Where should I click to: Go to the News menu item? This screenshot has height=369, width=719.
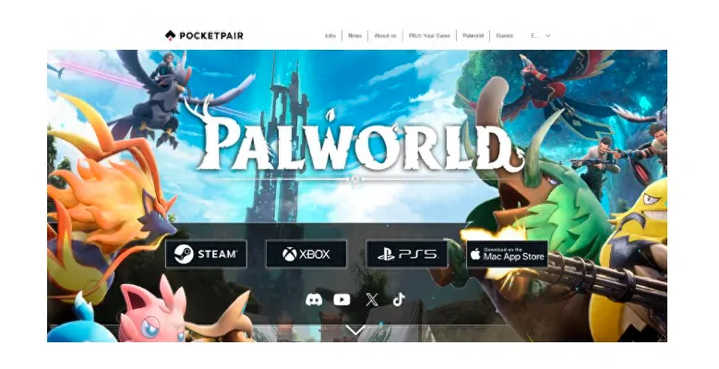tap(355, 35)
